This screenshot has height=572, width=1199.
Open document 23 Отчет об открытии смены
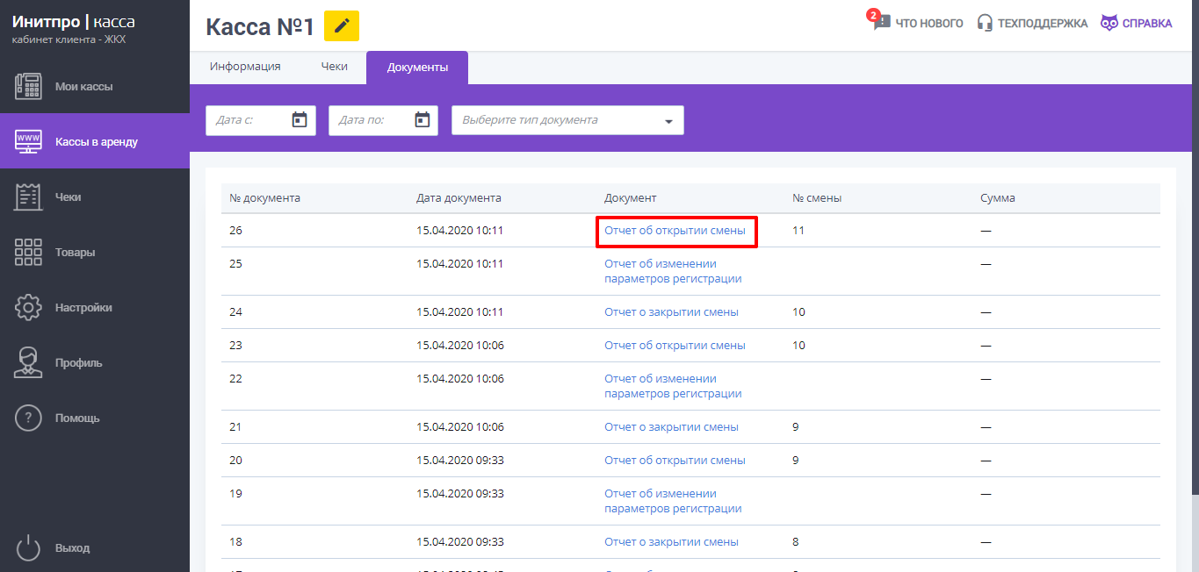[675, 346]
